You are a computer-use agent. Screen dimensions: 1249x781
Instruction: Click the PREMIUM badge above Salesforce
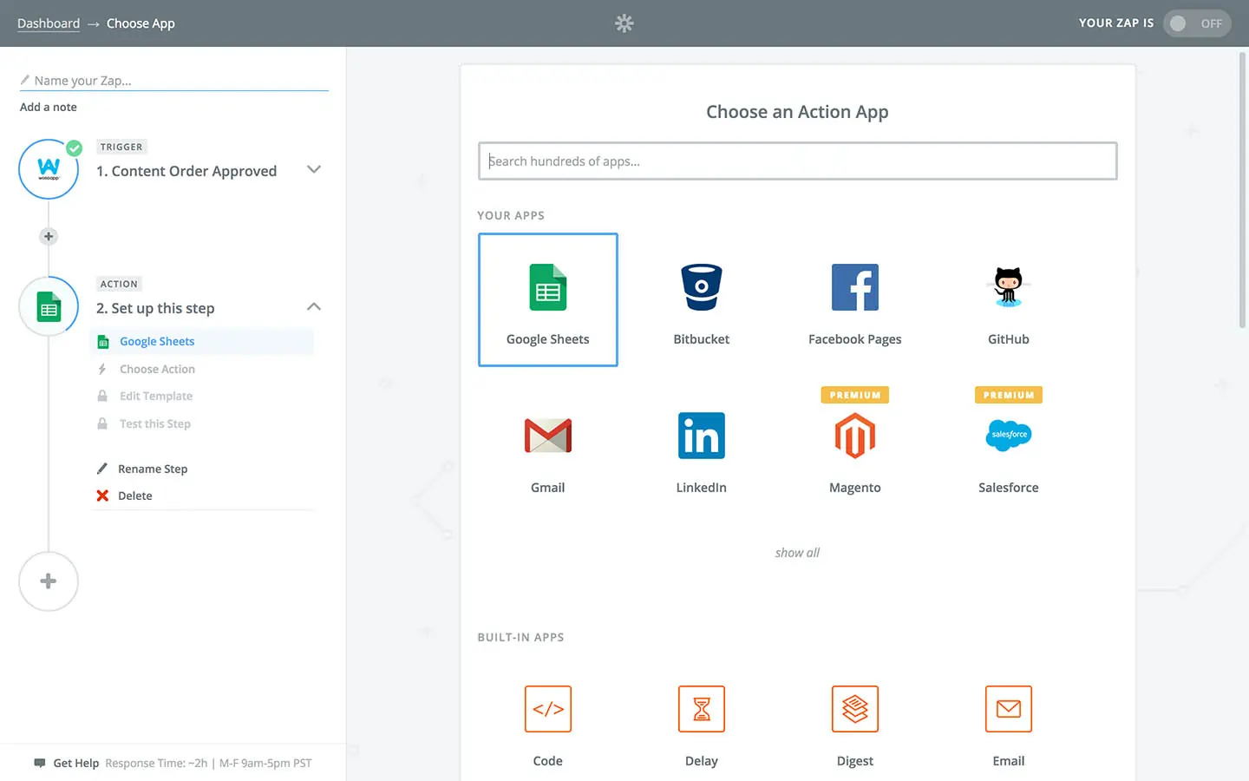1008,395
